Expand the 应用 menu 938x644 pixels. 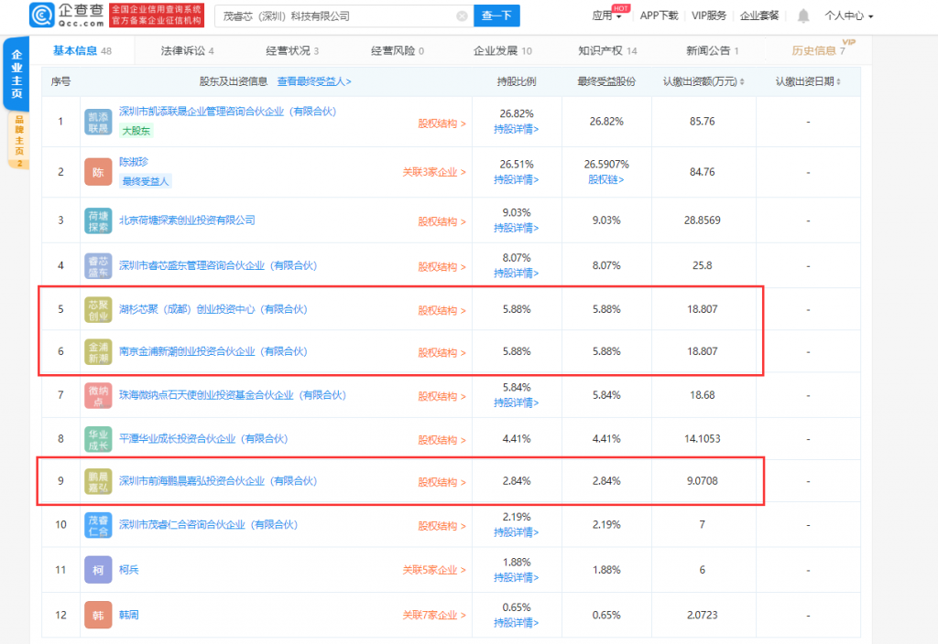pyautogui.click(x=605, y=16)
